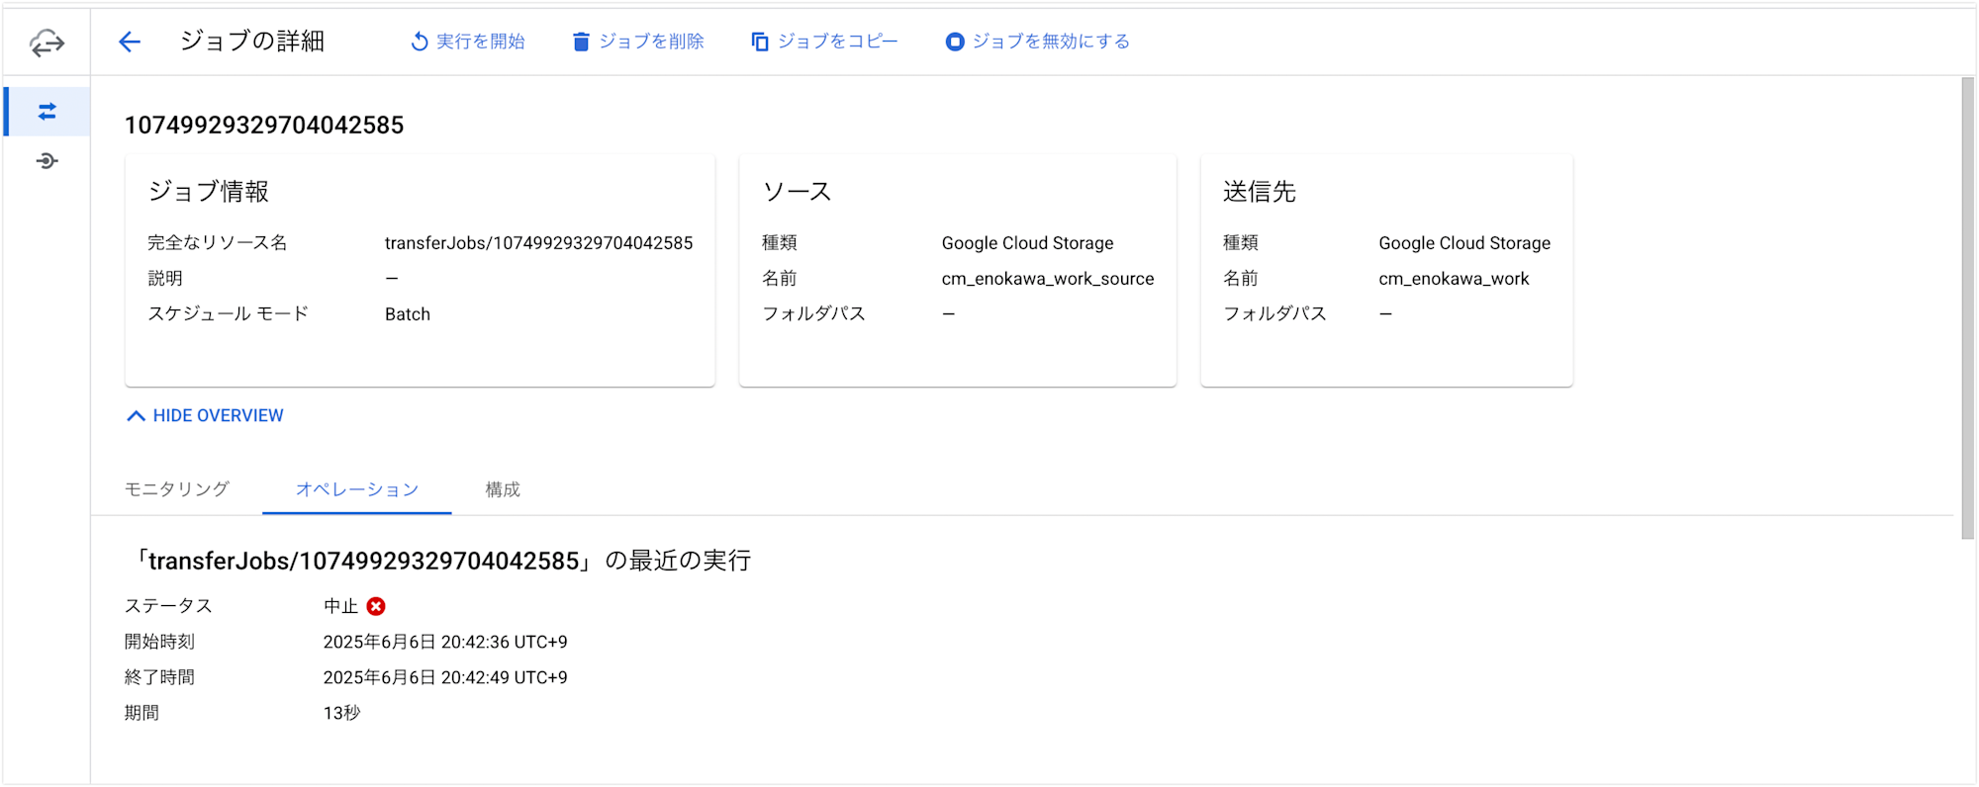Click destination name cm_enokawa_work
Image resolution: width=1979 pixels, height=787 pixels.
tap(1454, 279)
